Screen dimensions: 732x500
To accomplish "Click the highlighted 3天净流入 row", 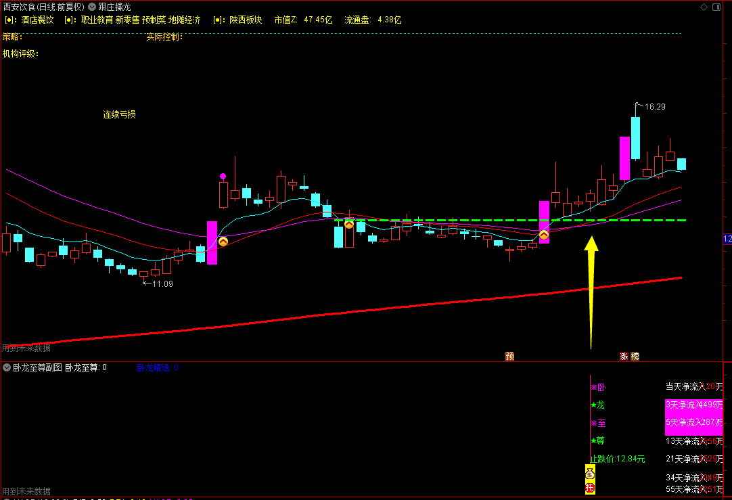I will click(694, 405).
